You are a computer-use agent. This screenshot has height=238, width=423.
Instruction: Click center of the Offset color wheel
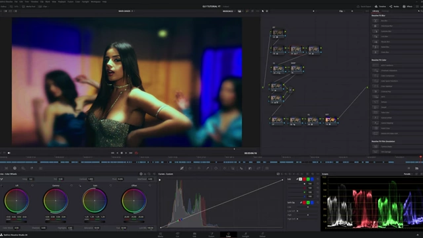pos(134,201)
